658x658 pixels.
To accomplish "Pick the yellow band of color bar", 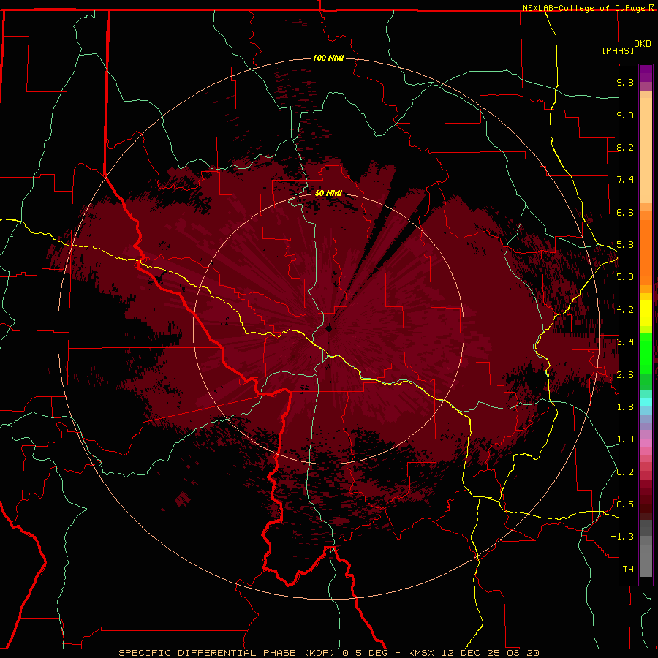I will [646, 313].
